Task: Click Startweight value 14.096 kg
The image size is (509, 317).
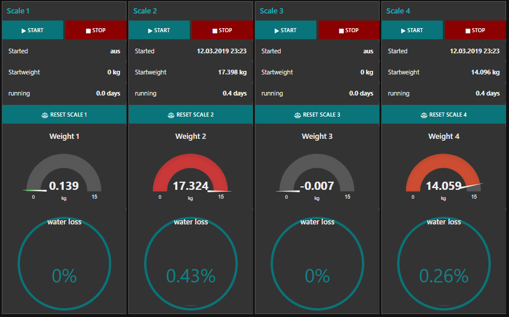Action: click(486, 72)
